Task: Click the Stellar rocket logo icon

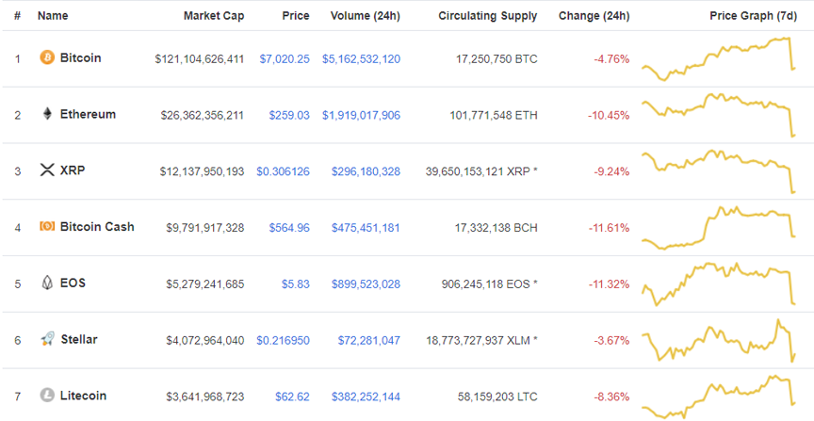Action: point(47,339)
